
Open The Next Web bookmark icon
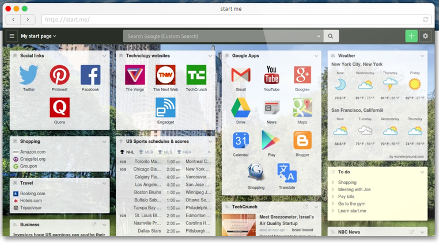pos(165,75)
